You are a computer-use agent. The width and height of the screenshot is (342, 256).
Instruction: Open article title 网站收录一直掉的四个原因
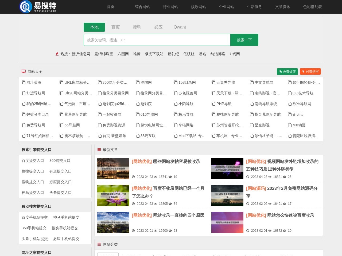[179, 215]
